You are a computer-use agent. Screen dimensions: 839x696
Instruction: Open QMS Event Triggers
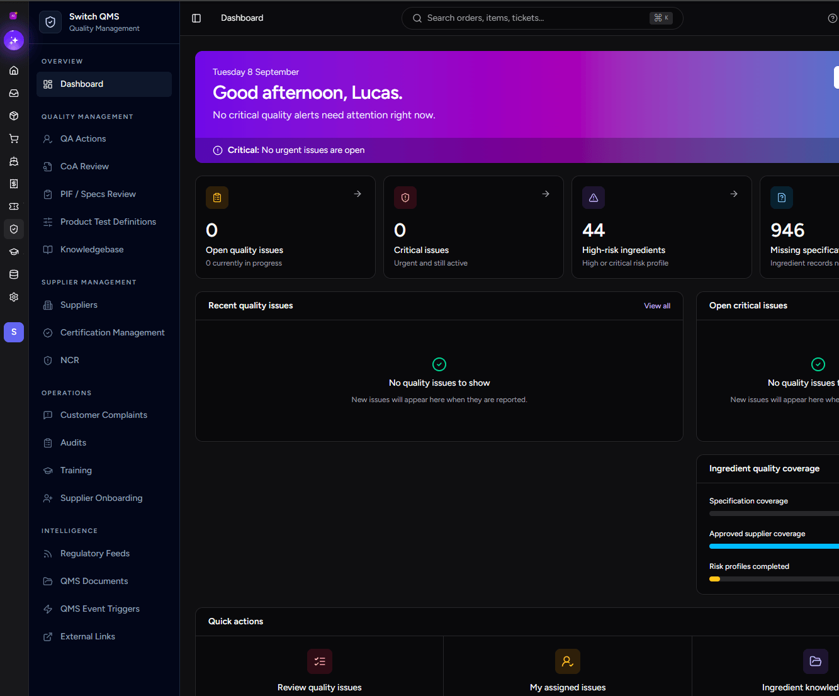click(x=104, y=609)
